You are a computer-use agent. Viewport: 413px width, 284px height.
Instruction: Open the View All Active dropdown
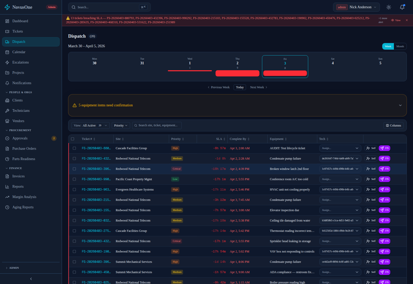tap(91, 125)
